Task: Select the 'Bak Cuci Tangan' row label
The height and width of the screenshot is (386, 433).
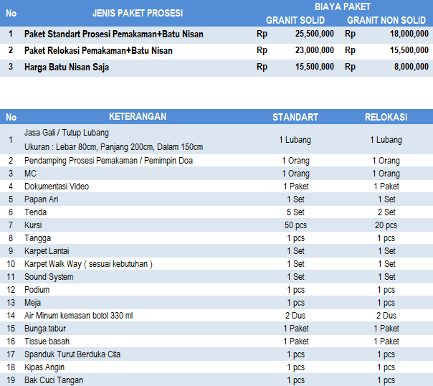Action: [54, 380]
